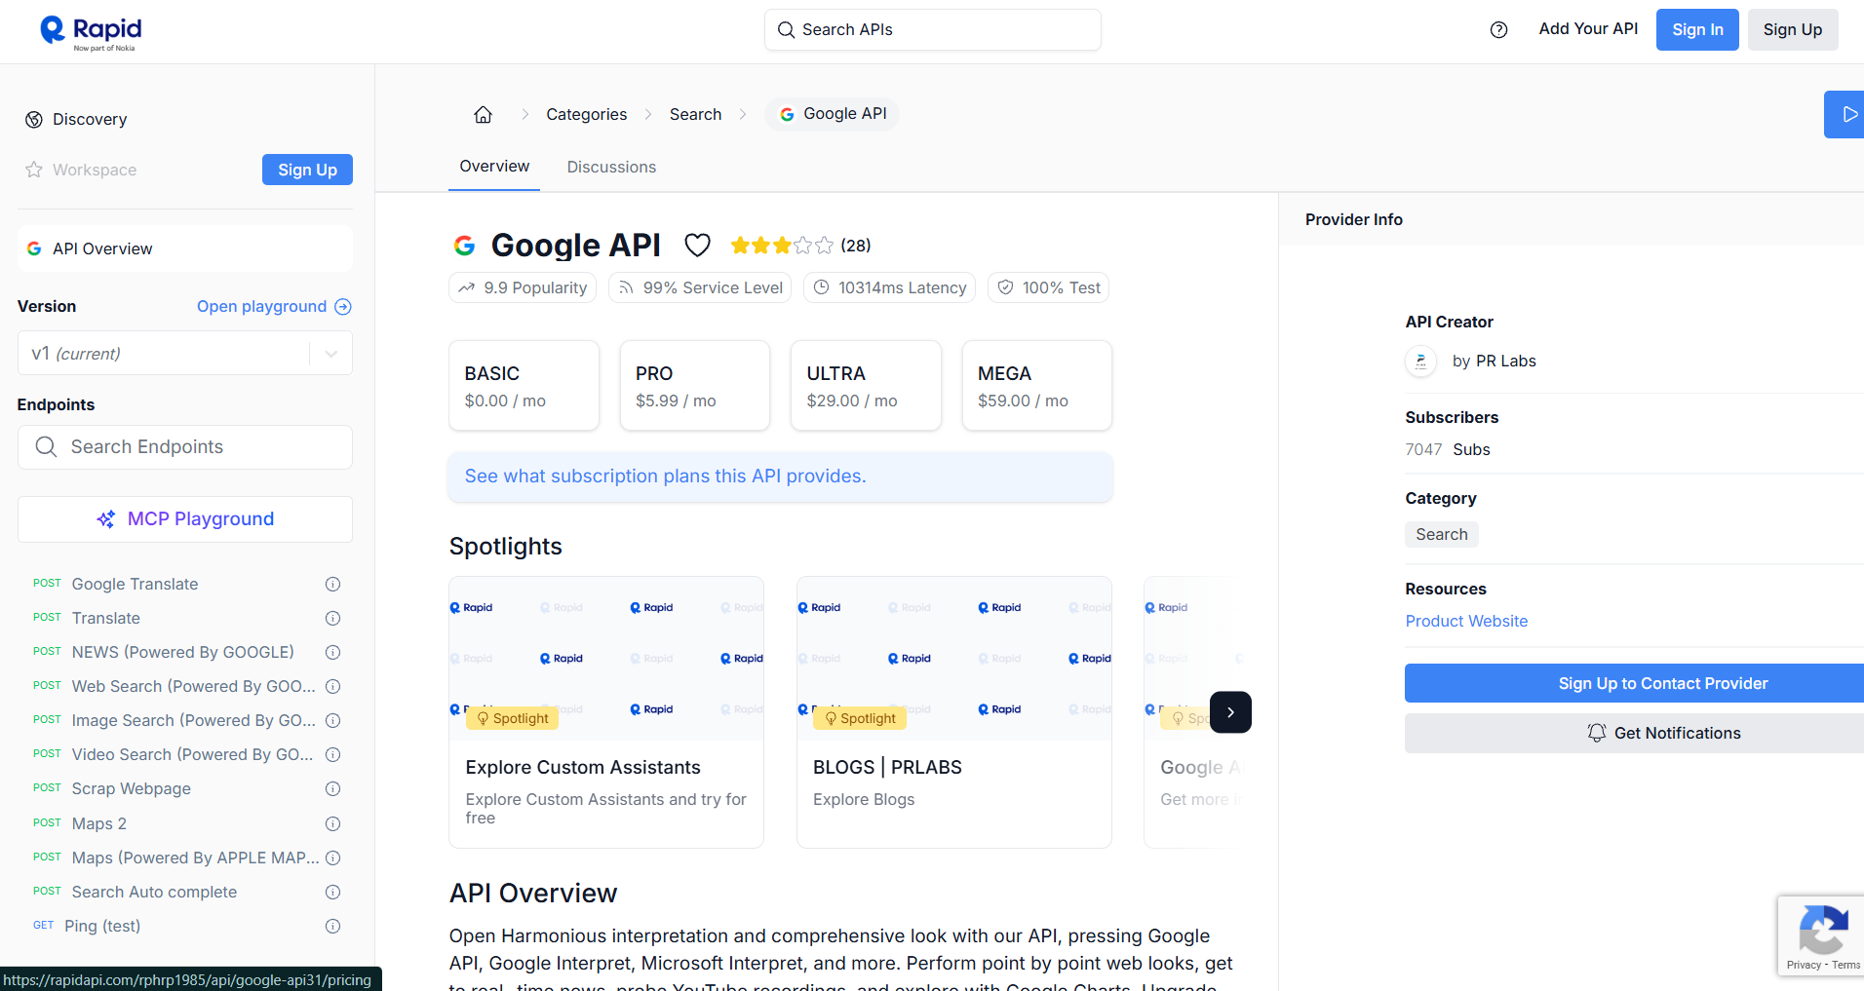Click the info icon beside Google Translate endpoint
This screenshot has height=991, width=1864.
[x=331, y=584]
